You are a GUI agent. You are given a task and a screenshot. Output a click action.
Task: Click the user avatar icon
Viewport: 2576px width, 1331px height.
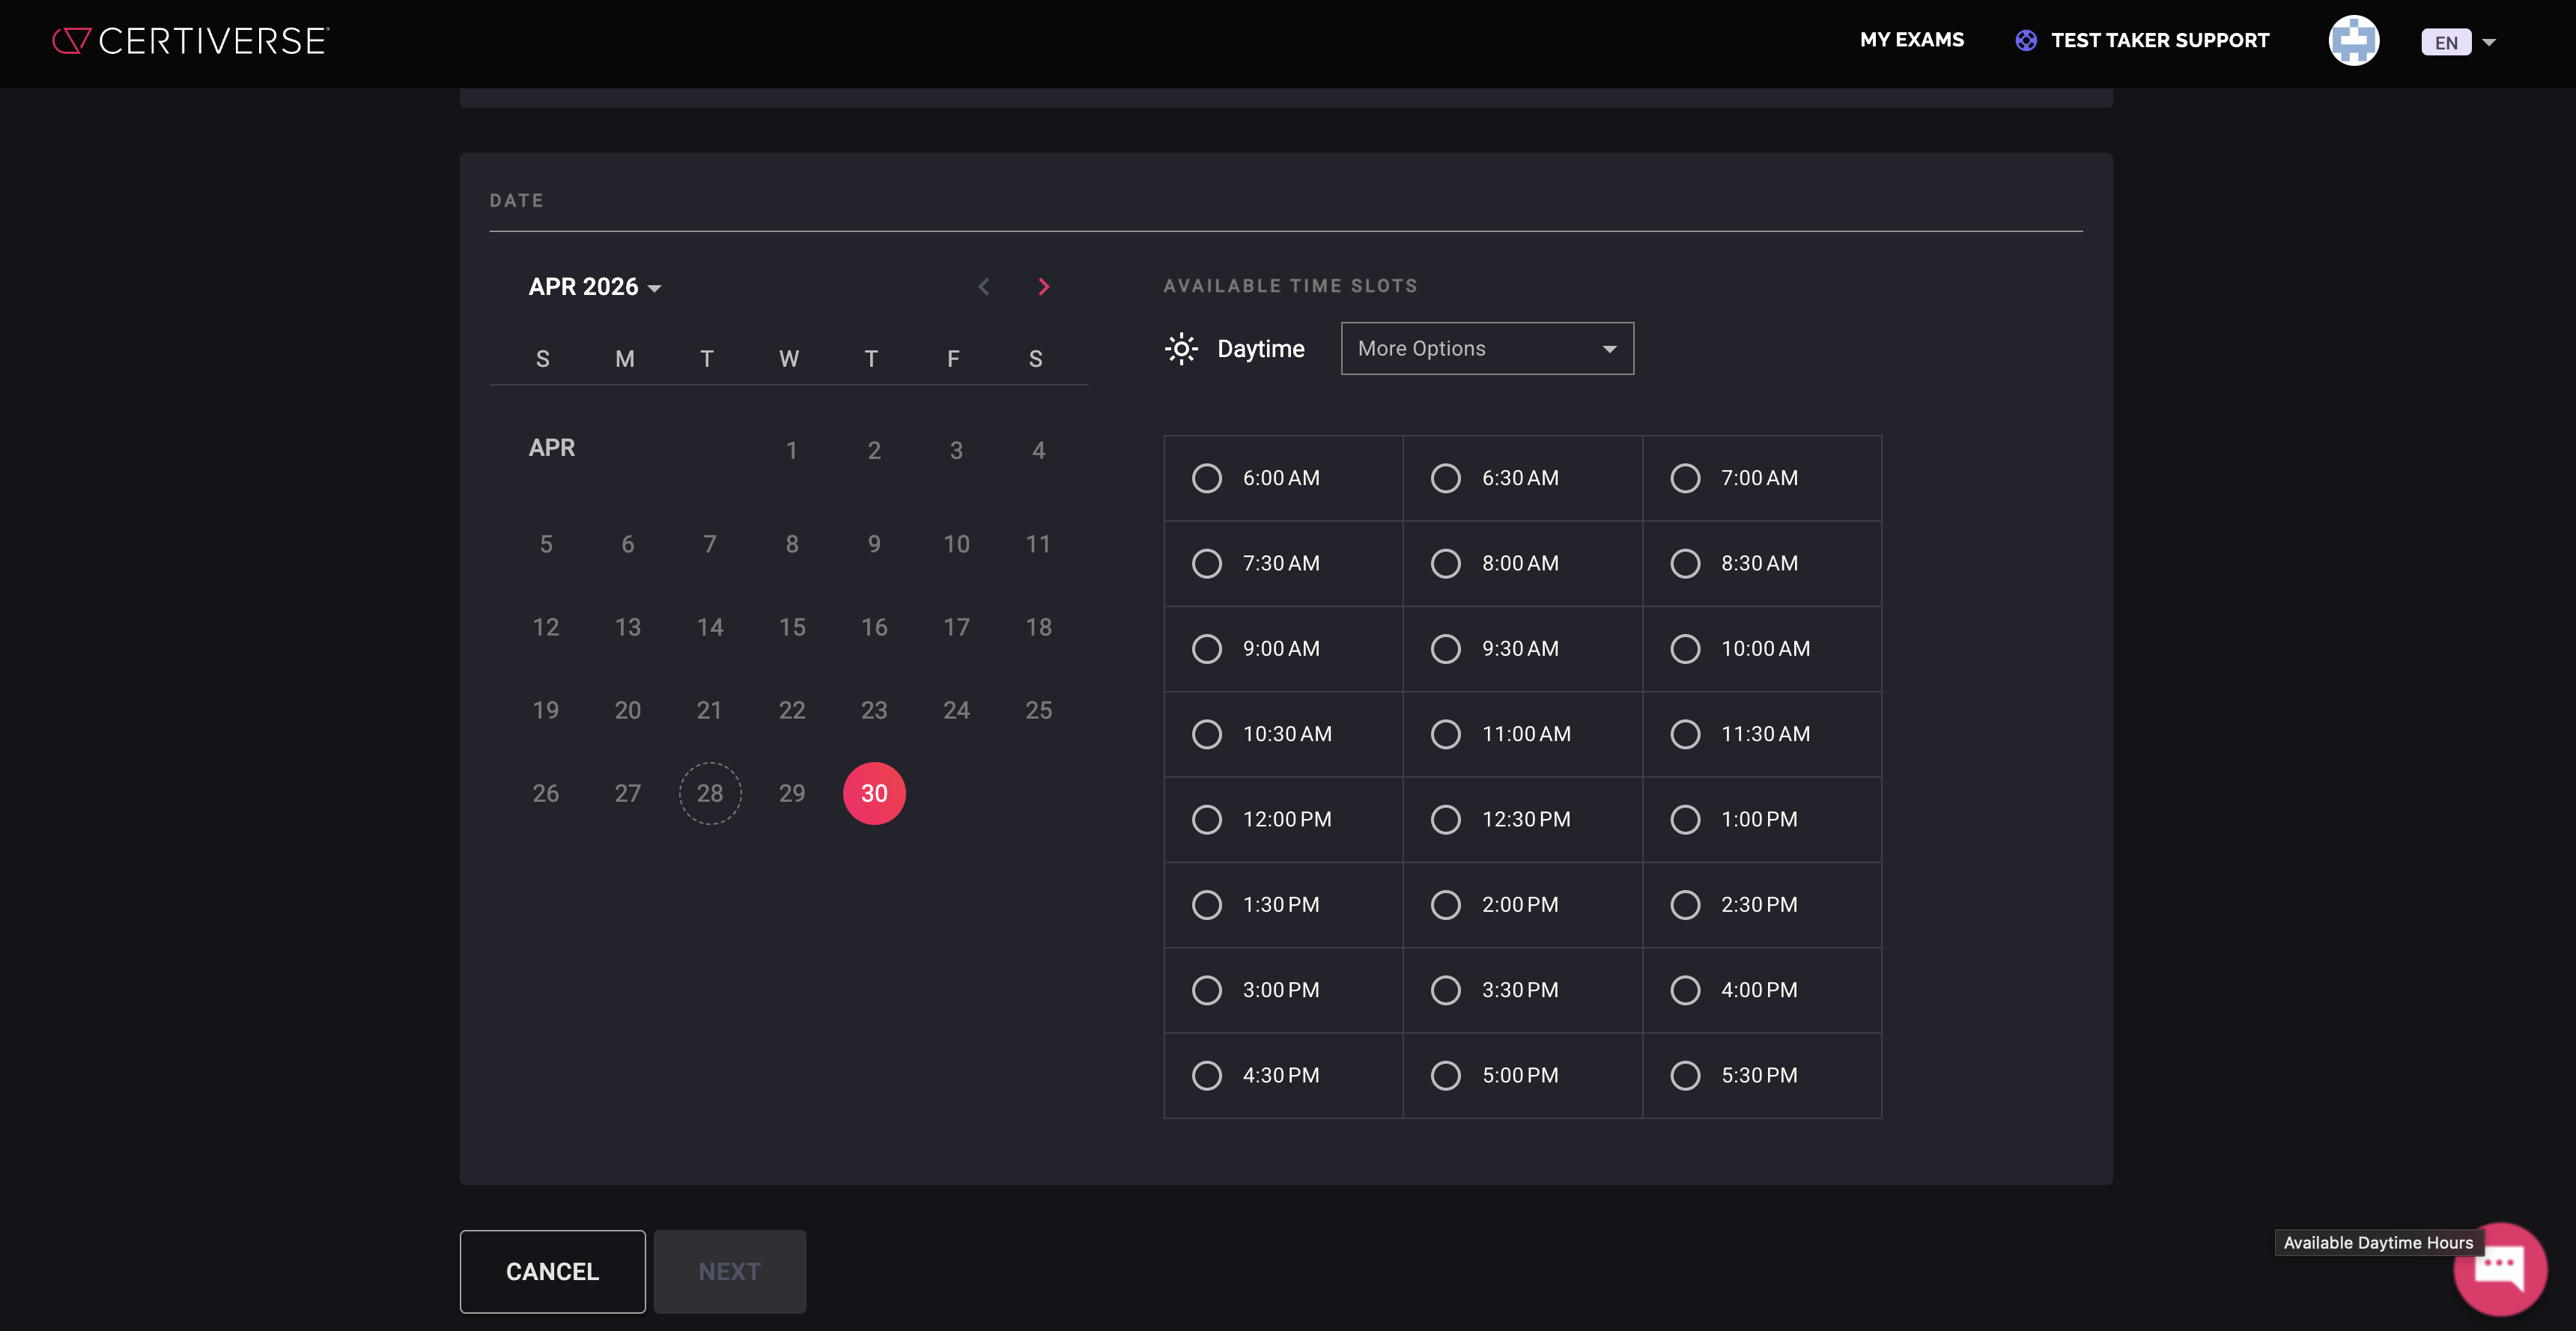click(2353, 41)
